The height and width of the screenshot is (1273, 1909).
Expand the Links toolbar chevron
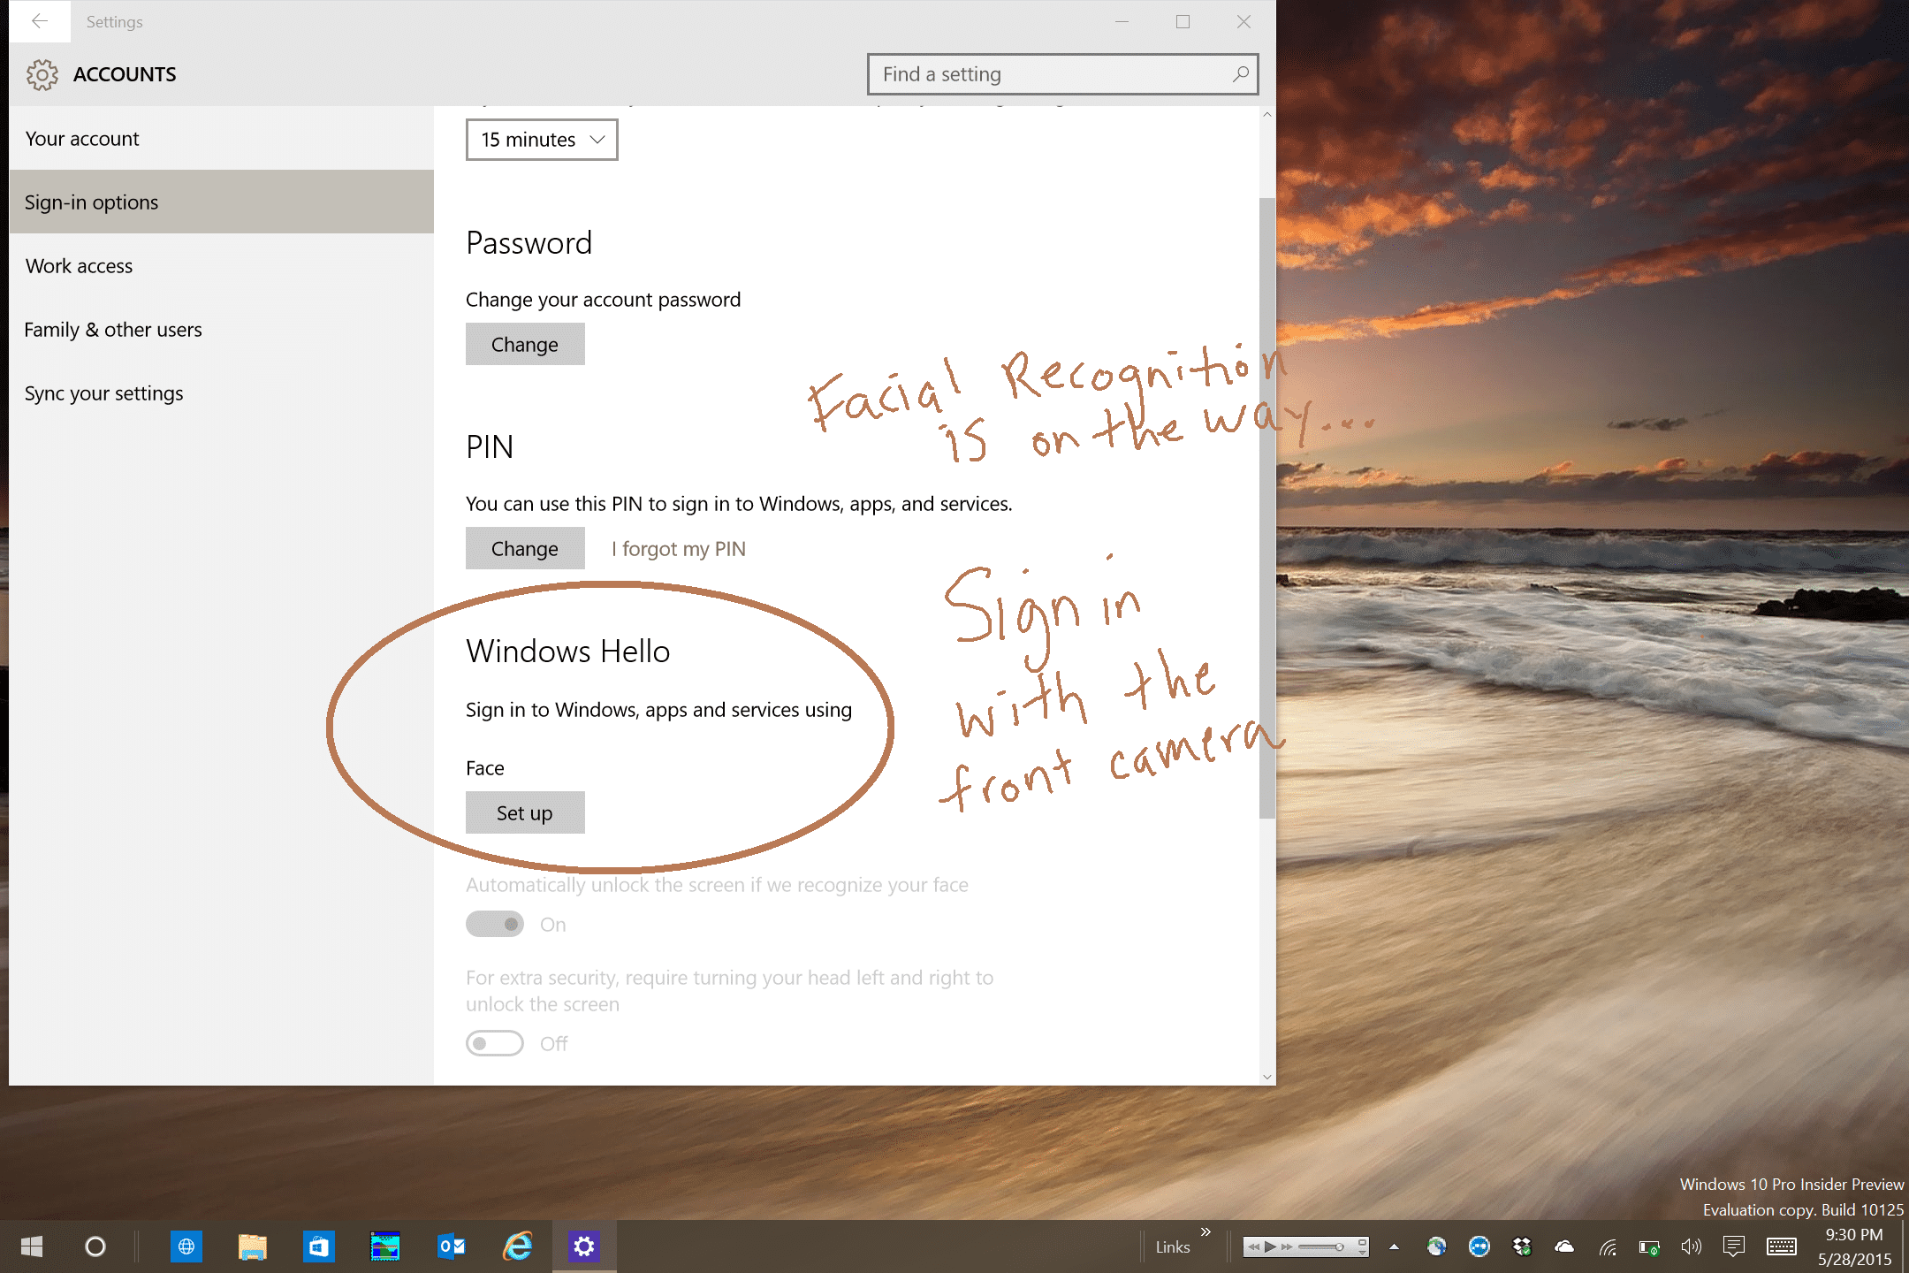pyautogui.click(x=1205, y=1231)
